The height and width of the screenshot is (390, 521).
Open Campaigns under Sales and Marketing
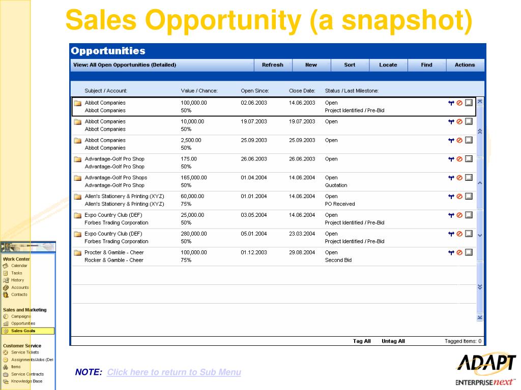[21, 316]
